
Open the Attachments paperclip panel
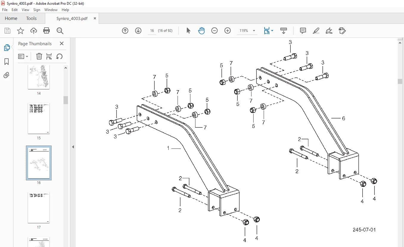pos(7,75)
